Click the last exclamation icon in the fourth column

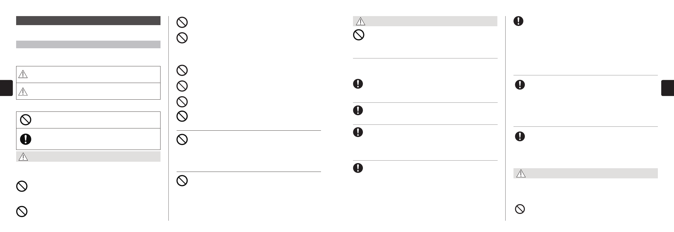tap(520, 137)
